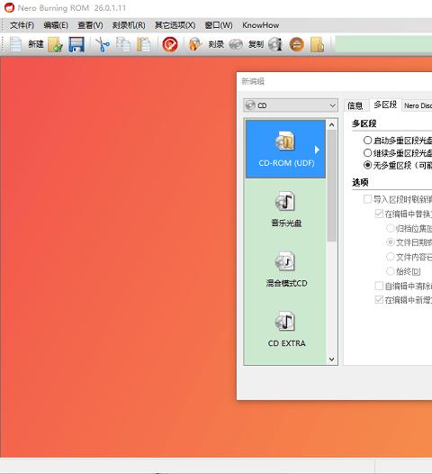
Task: Click the 新建 toolbar label
Action: [36, 44]
